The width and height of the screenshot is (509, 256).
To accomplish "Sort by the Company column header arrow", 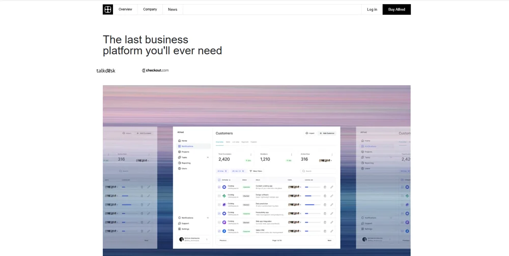I will coord(230,180).
